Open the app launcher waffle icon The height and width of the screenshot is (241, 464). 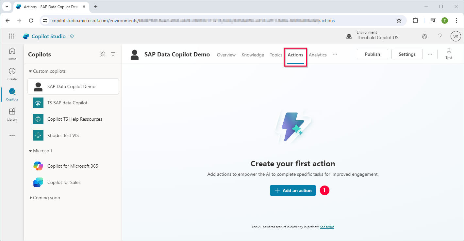pos(11,37)
